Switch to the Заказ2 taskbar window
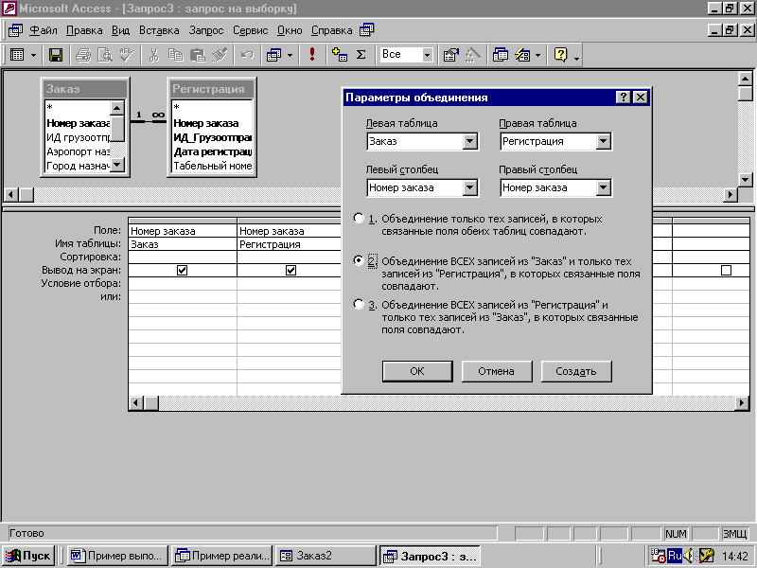The width and height of the screenshot is (757, 568). [326, 556]
